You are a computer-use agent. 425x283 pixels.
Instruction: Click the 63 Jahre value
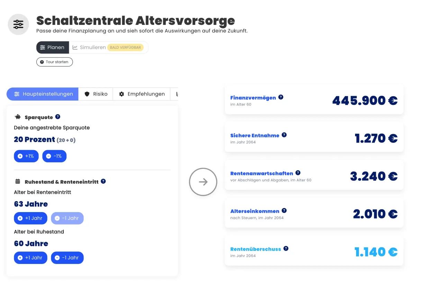[x=31, y=204]
